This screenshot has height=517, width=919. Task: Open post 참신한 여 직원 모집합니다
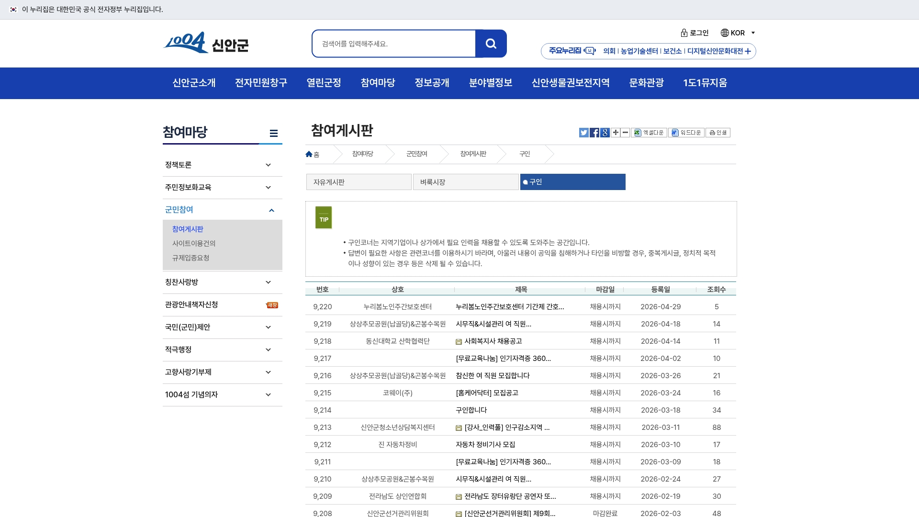point(493,376)
